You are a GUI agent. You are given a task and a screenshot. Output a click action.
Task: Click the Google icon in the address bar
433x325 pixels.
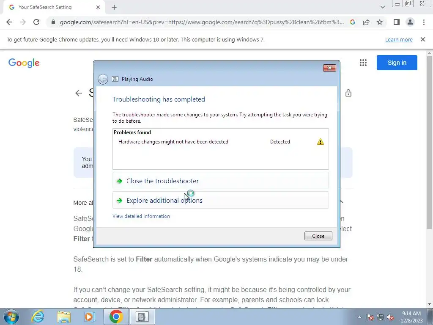[353, 22]
